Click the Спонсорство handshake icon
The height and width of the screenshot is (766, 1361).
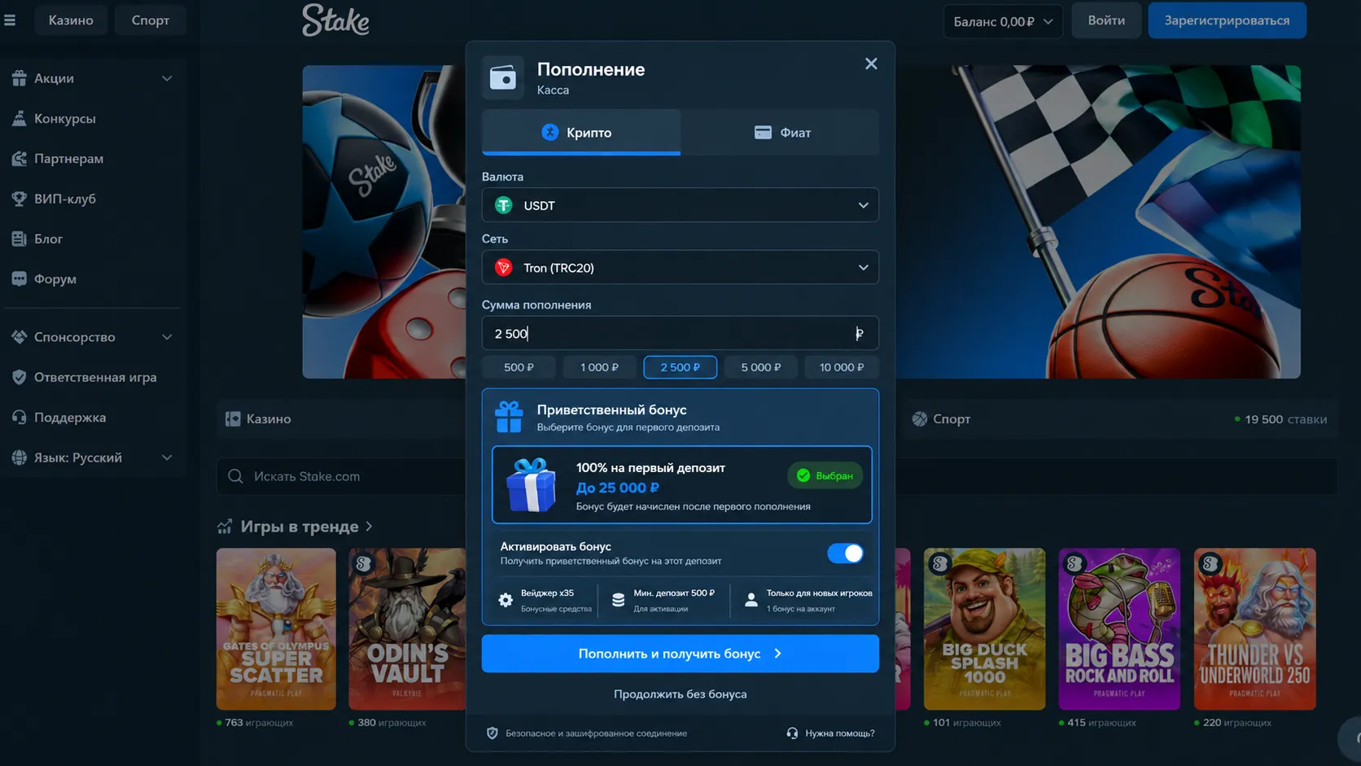click(19, 337)
